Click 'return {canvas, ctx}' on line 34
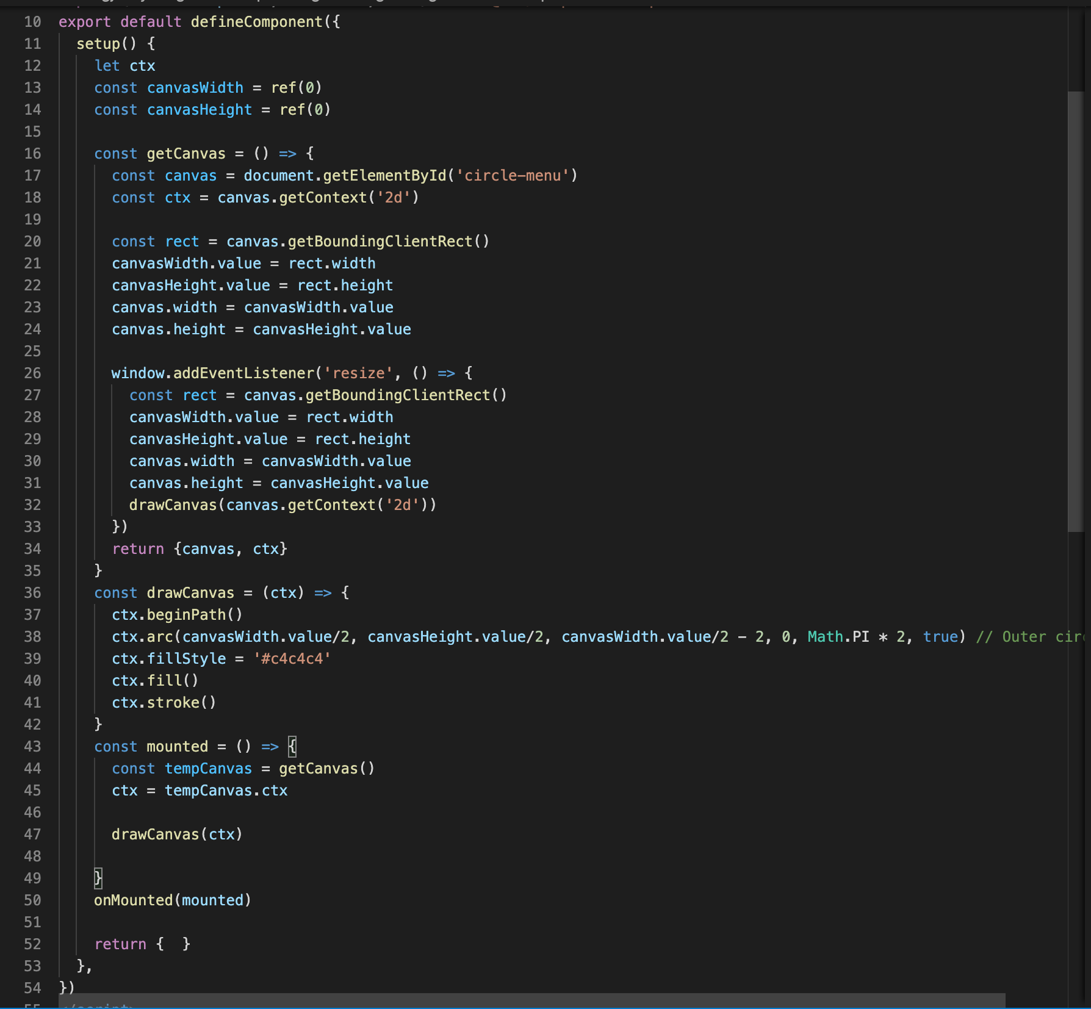 200,549
